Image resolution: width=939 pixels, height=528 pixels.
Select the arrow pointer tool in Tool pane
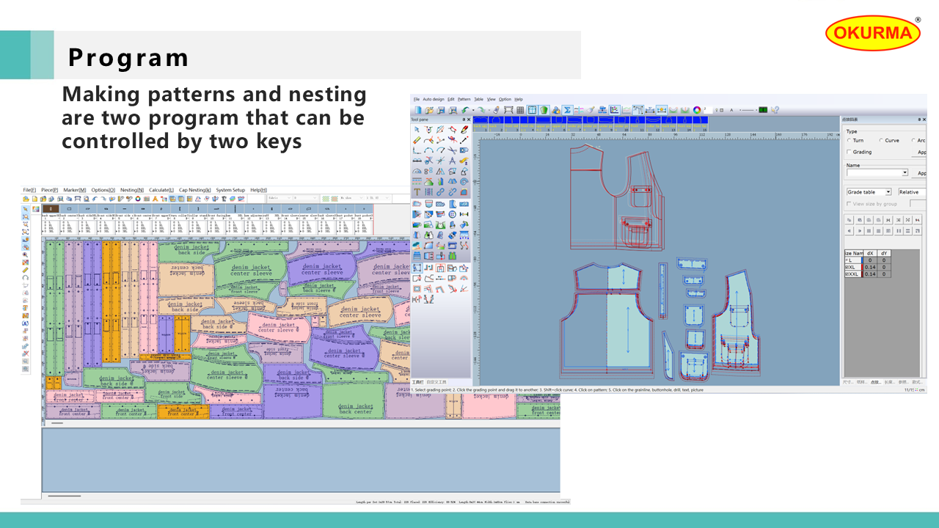coord(417,130)
